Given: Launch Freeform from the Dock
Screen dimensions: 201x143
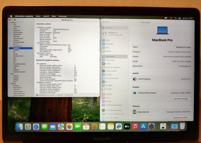Looking at the screenshot, I should tap(119, 127).
